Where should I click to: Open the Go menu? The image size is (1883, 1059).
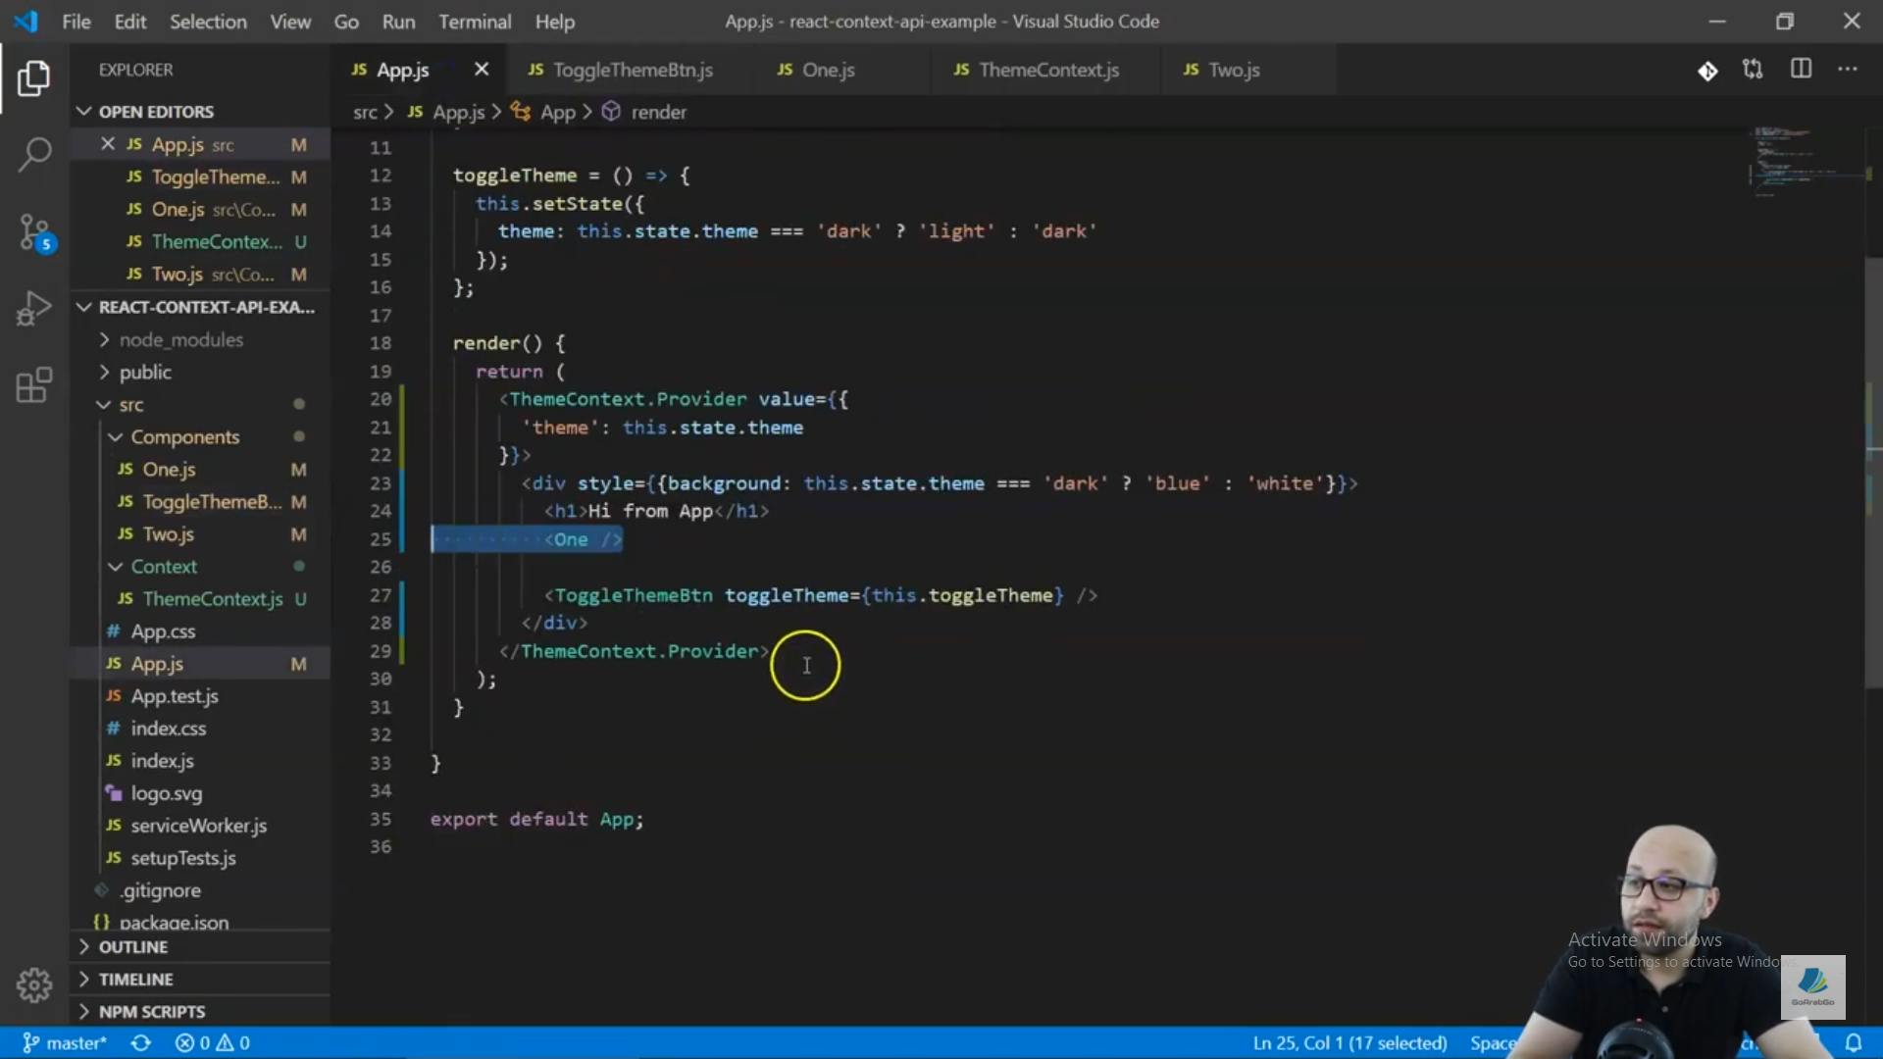(x=346, y=22)
